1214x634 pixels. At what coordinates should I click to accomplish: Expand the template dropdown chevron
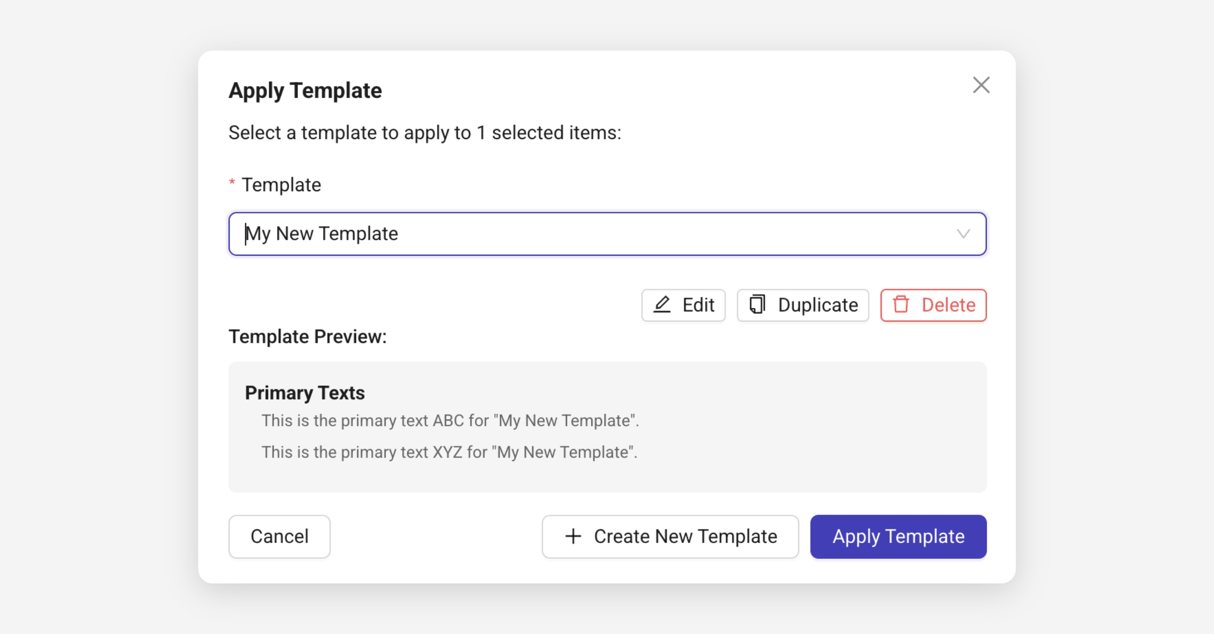[963, 234]
